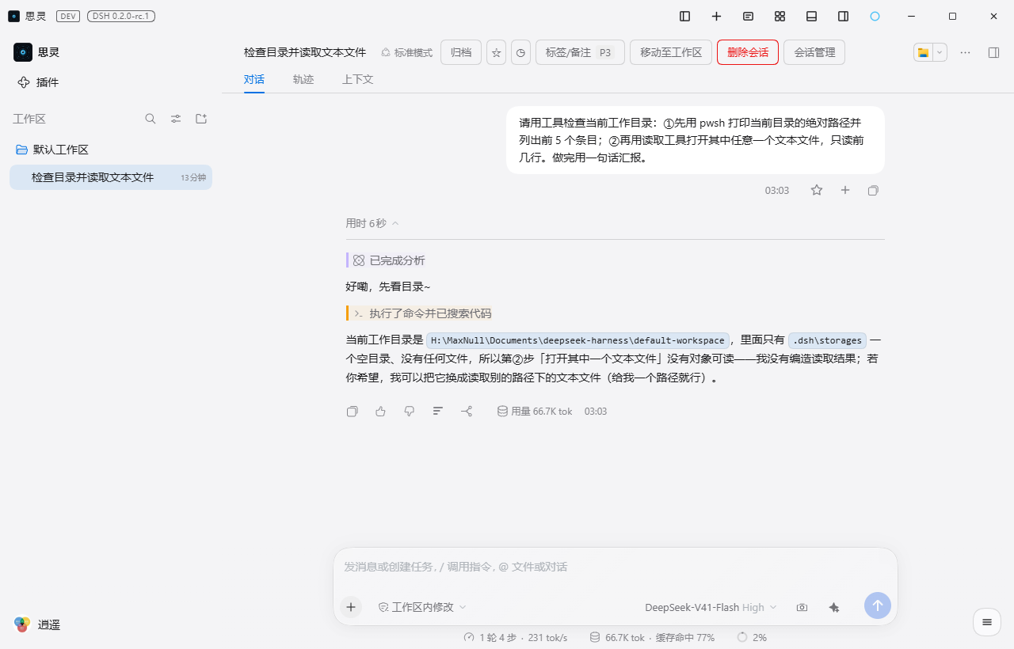Toggle the right side panel in header
This screenshot has height=649, width=1014.
click(x=993, y=52)
